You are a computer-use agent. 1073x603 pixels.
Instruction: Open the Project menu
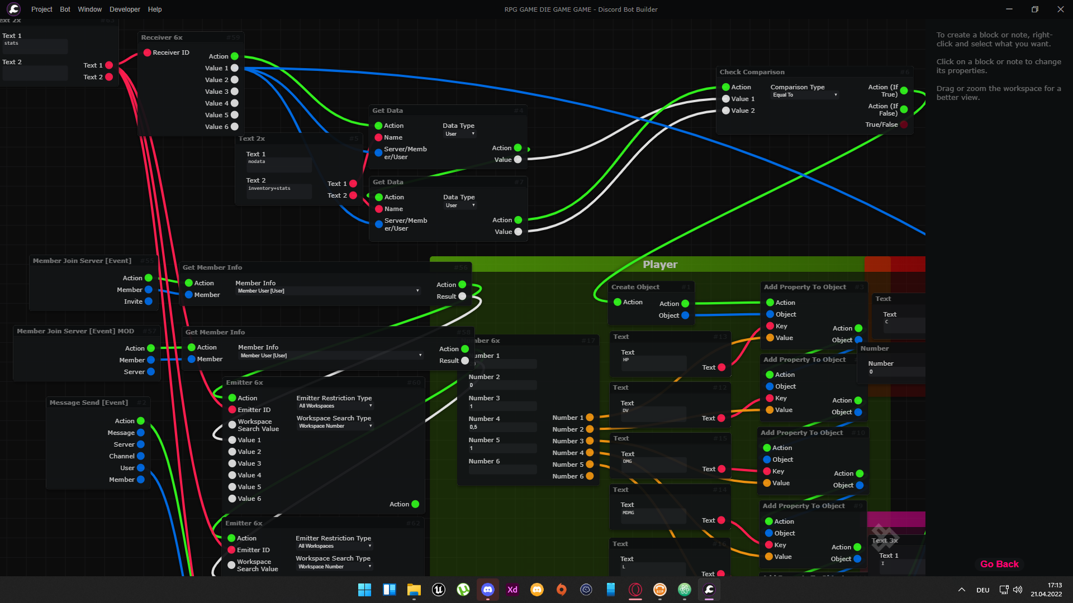pos(41,9)
